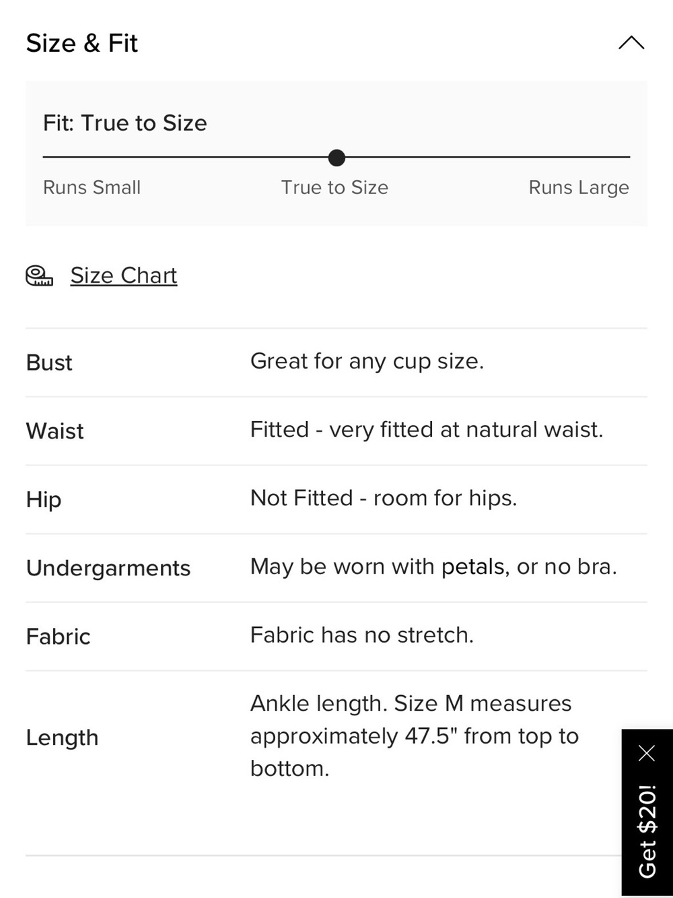Click the fitted waist description text
Viewport: 673px width, 898px height.
427,430
